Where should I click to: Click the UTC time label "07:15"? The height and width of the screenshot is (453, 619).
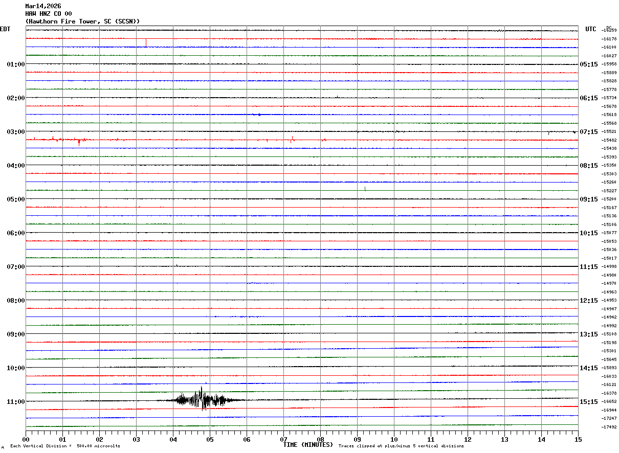[589, 132]
